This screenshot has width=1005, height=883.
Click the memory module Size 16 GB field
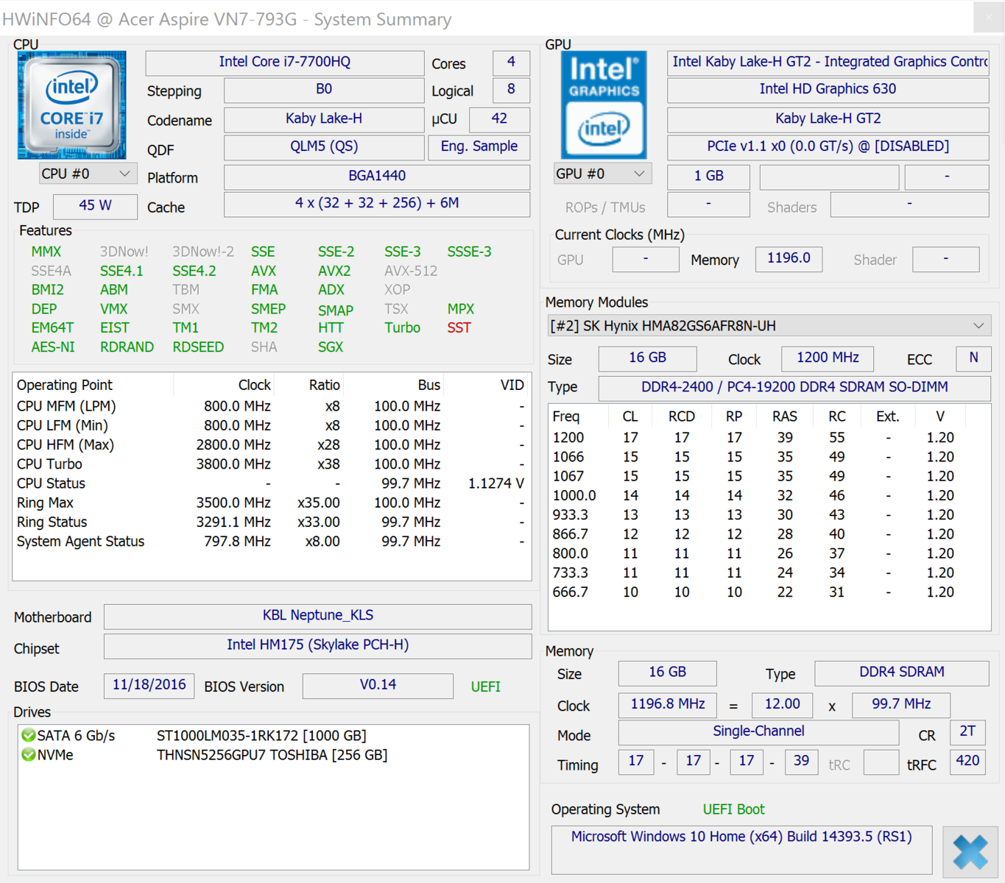[648, 358]
